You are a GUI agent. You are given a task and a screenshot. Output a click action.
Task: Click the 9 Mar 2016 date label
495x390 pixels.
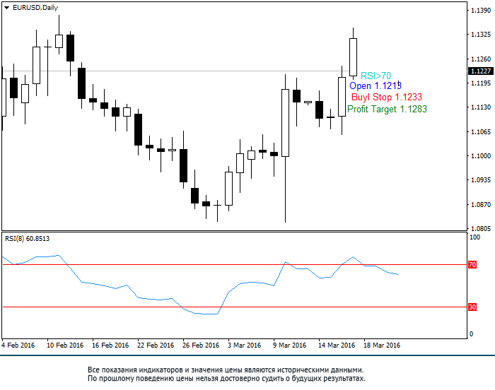(x=289, y=345)
